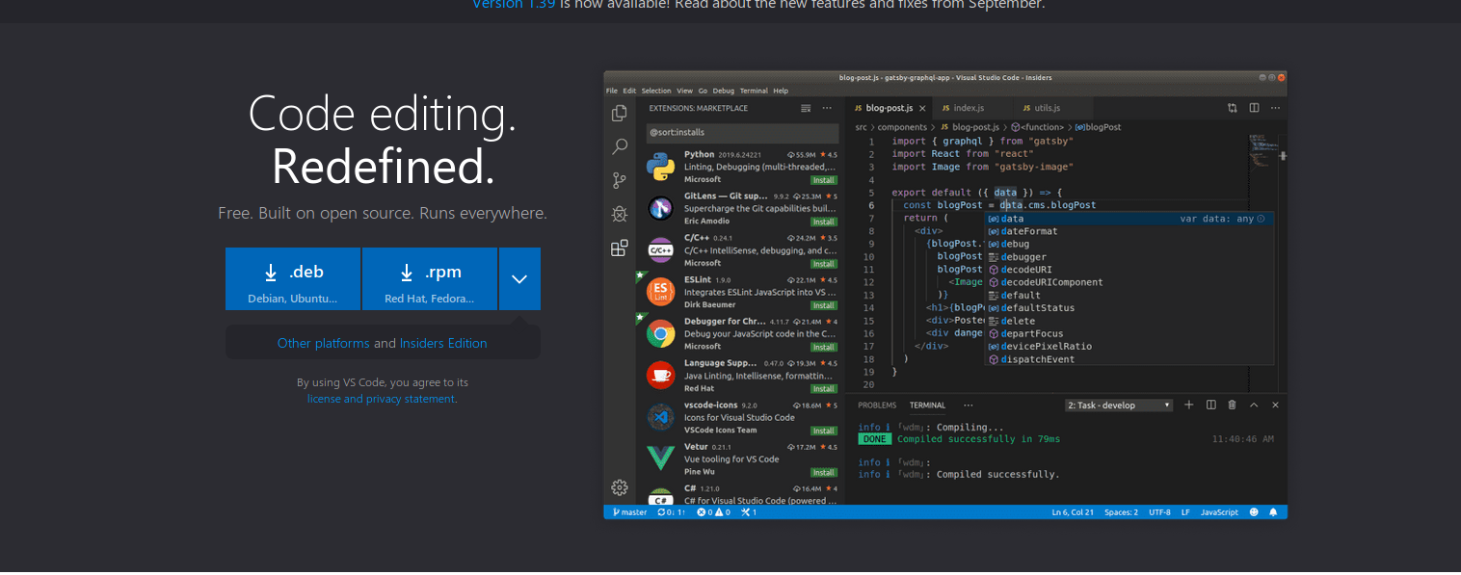Click 'Spaces: 2' in the status bar

[x=1122, y=512]
